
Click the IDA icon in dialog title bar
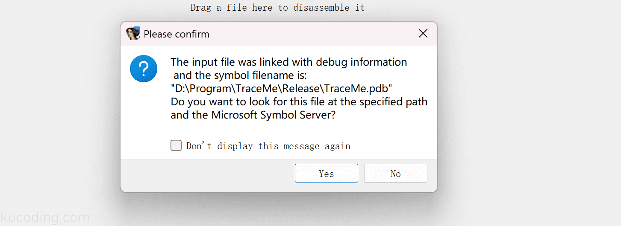(133, 34)
